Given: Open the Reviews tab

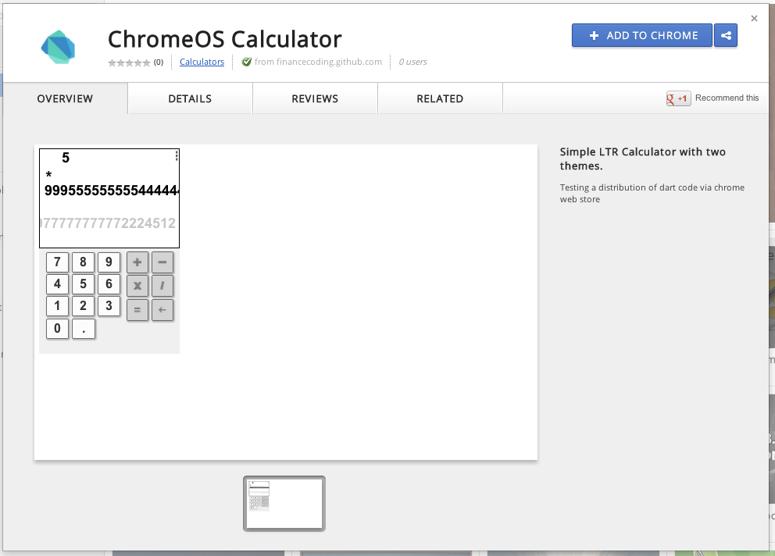Looking at the screenshot, I should click(315, 98).
